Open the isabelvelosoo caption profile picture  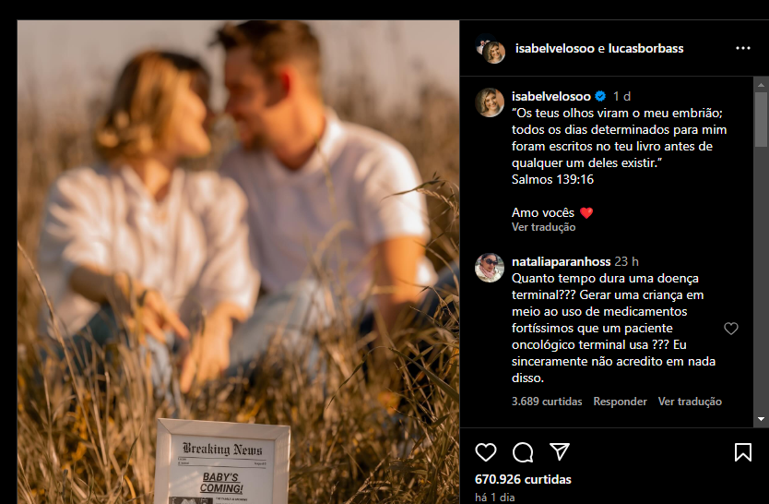pos(490,102)
